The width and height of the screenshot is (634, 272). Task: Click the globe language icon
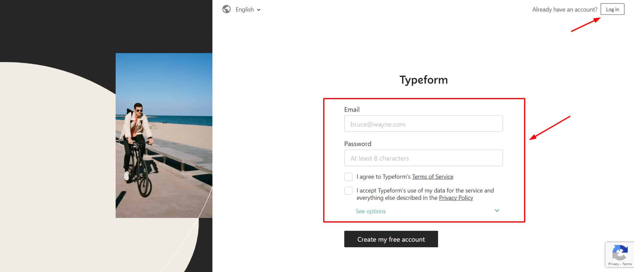click(x=226, y=9)
